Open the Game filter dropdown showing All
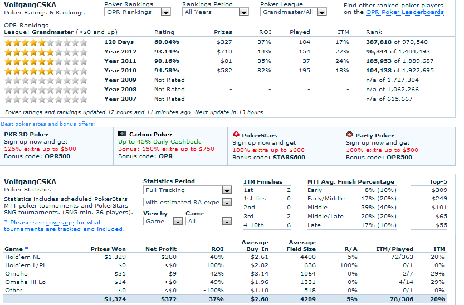This screenshot has width=464, height=305. [209, 222]
